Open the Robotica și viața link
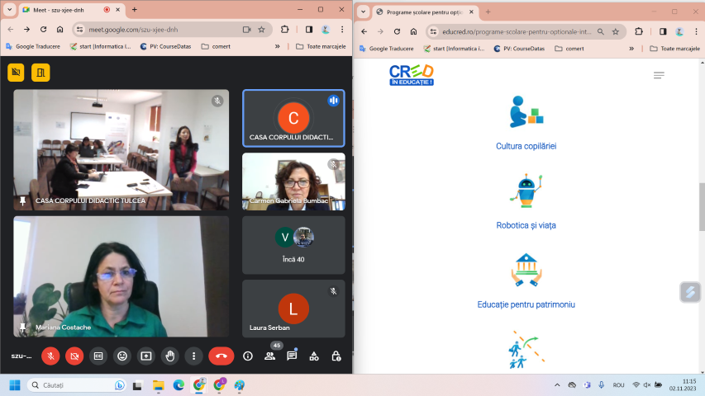This screenshot has height=396, width=705. (526, 225)
